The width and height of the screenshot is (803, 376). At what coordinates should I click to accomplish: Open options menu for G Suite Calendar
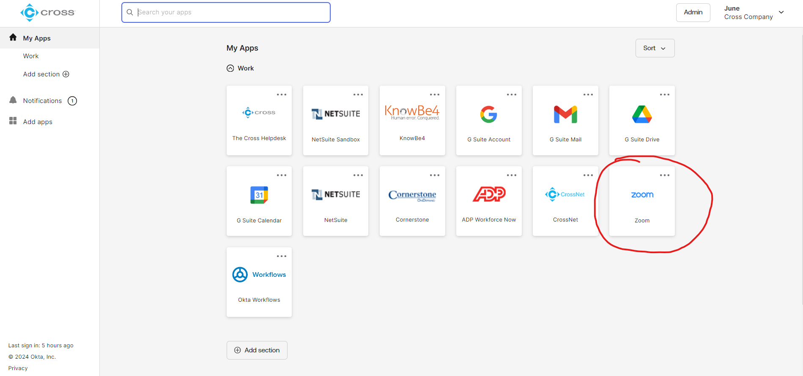[x=282, y=175]
